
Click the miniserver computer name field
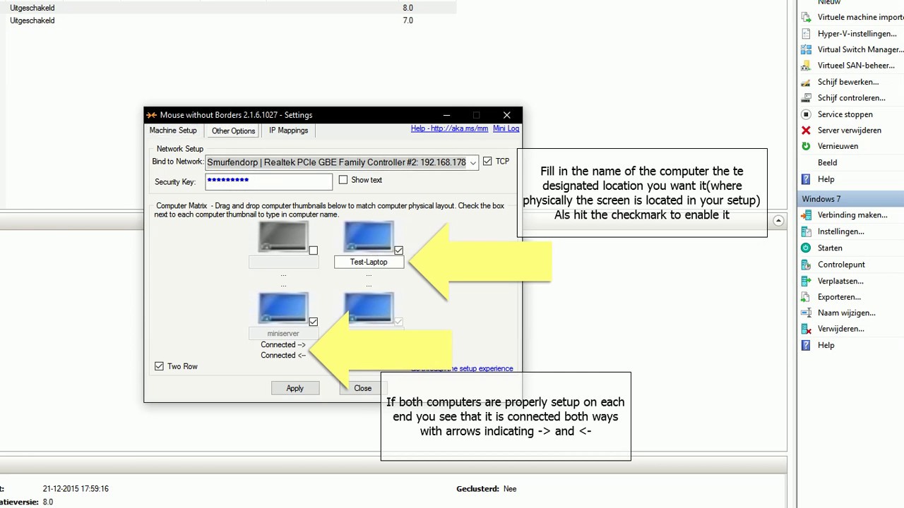coord(283,333)
